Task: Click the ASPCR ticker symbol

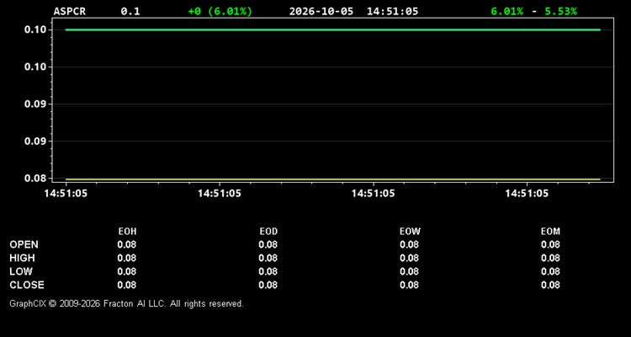Action: (70, 11)
